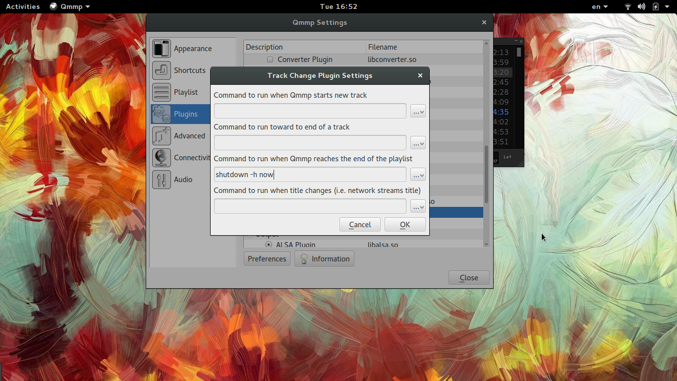Image resolution: width=677 pixels, height=381 pixels.
Task: Open variables dropdown for new track command
Action: tap(418, 112)
